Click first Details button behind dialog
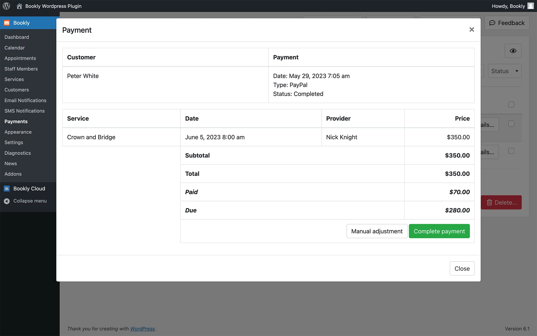 pyautogui.click(x=490, y=125)
